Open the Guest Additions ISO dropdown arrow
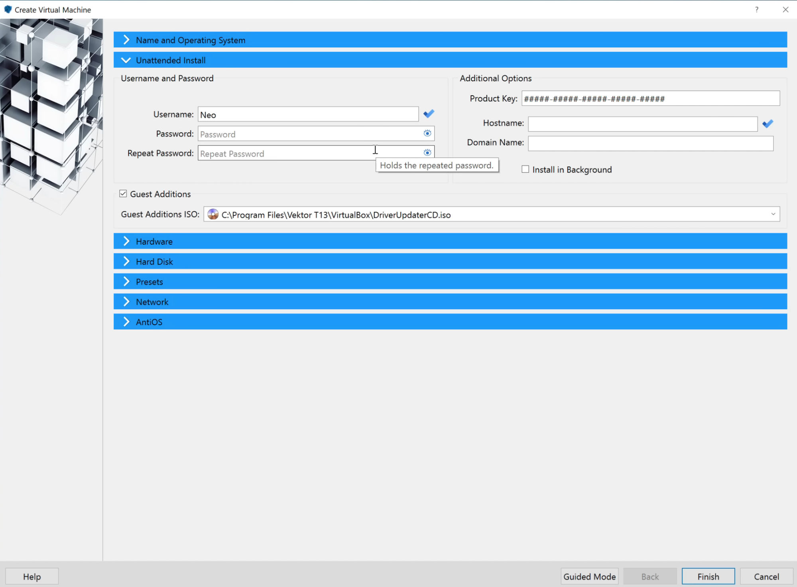The height and width of the screenshot is (587, 797). pos(773,214)
